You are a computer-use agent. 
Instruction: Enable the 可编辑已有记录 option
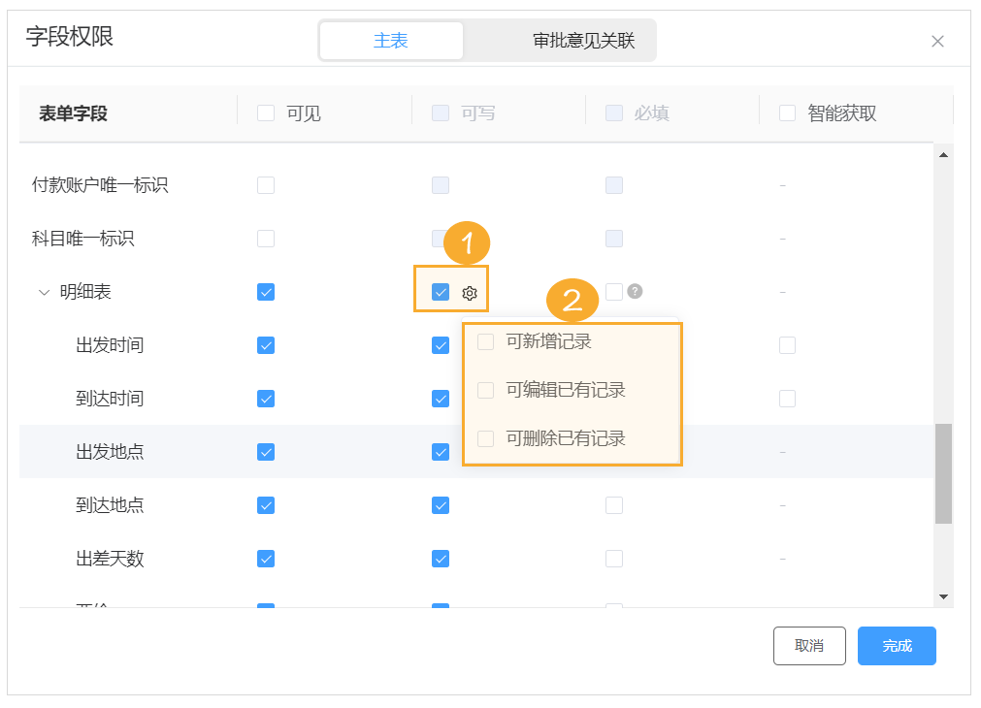484,392
